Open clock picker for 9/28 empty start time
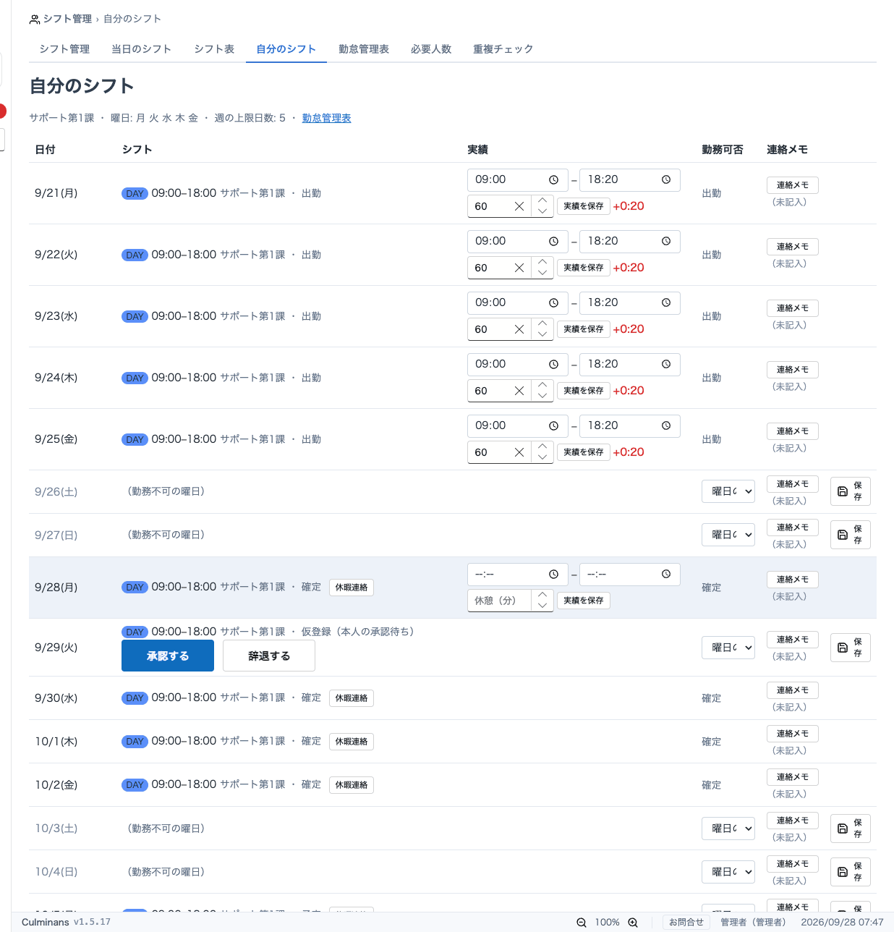The width and height of the screenshot is (894, 932). [x=553, y=574]
